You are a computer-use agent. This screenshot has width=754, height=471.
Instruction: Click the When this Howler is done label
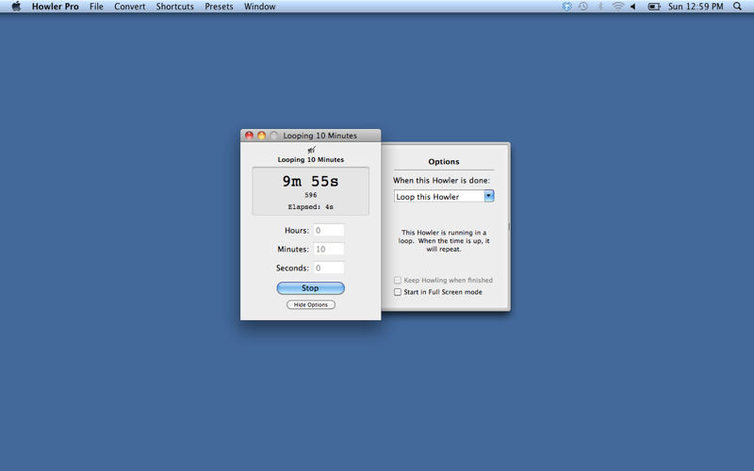click(441, 180)
